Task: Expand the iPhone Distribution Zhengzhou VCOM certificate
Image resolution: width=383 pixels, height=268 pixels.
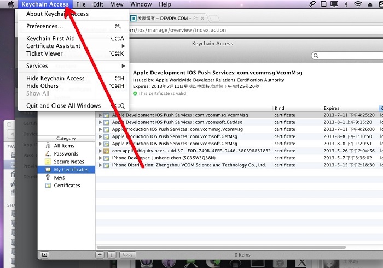Action: pyautogui.click(x=100, y=165)
